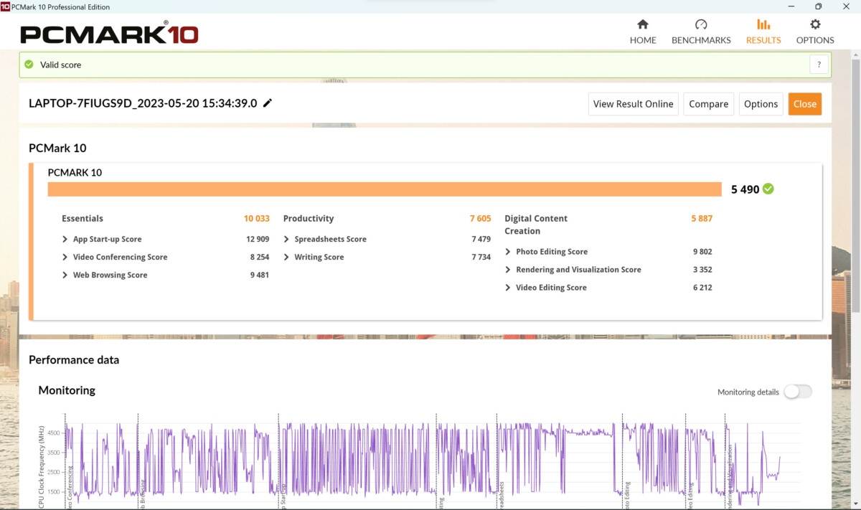Click the Productivity heading
The width and height of the screenshot is (861, 510).
point(309,218)
